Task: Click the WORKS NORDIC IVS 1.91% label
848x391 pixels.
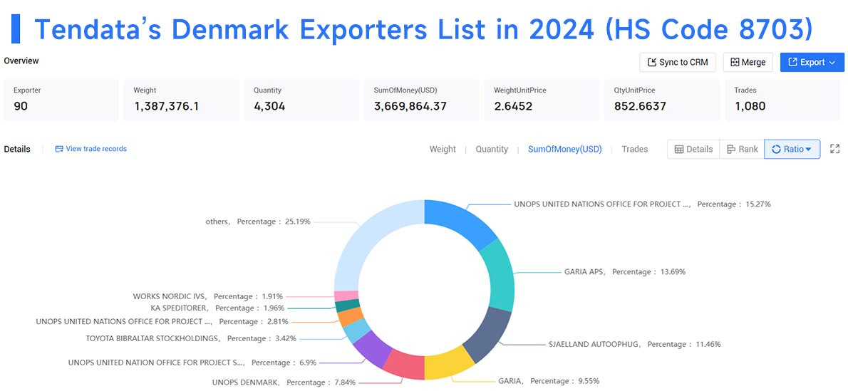Action: [x=207, y=296]
